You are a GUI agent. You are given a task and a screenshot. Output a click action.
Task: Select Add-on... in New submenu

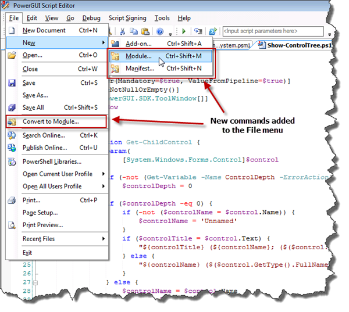(x=161, y=44)
